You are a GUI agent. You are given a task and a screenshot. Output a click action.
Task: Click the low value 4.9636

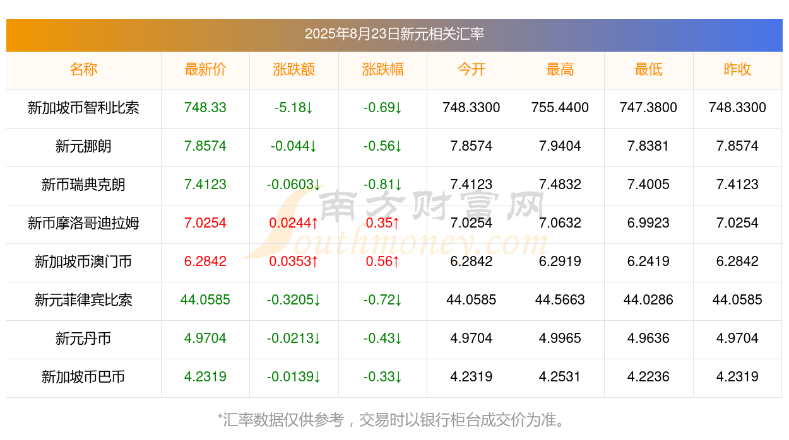tap(649, 339)
